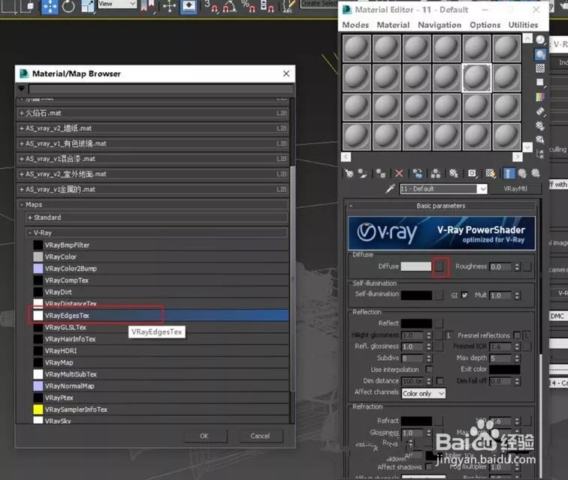Click the Put to Library icon
This screenshot has height=480, width=568.
454,173
